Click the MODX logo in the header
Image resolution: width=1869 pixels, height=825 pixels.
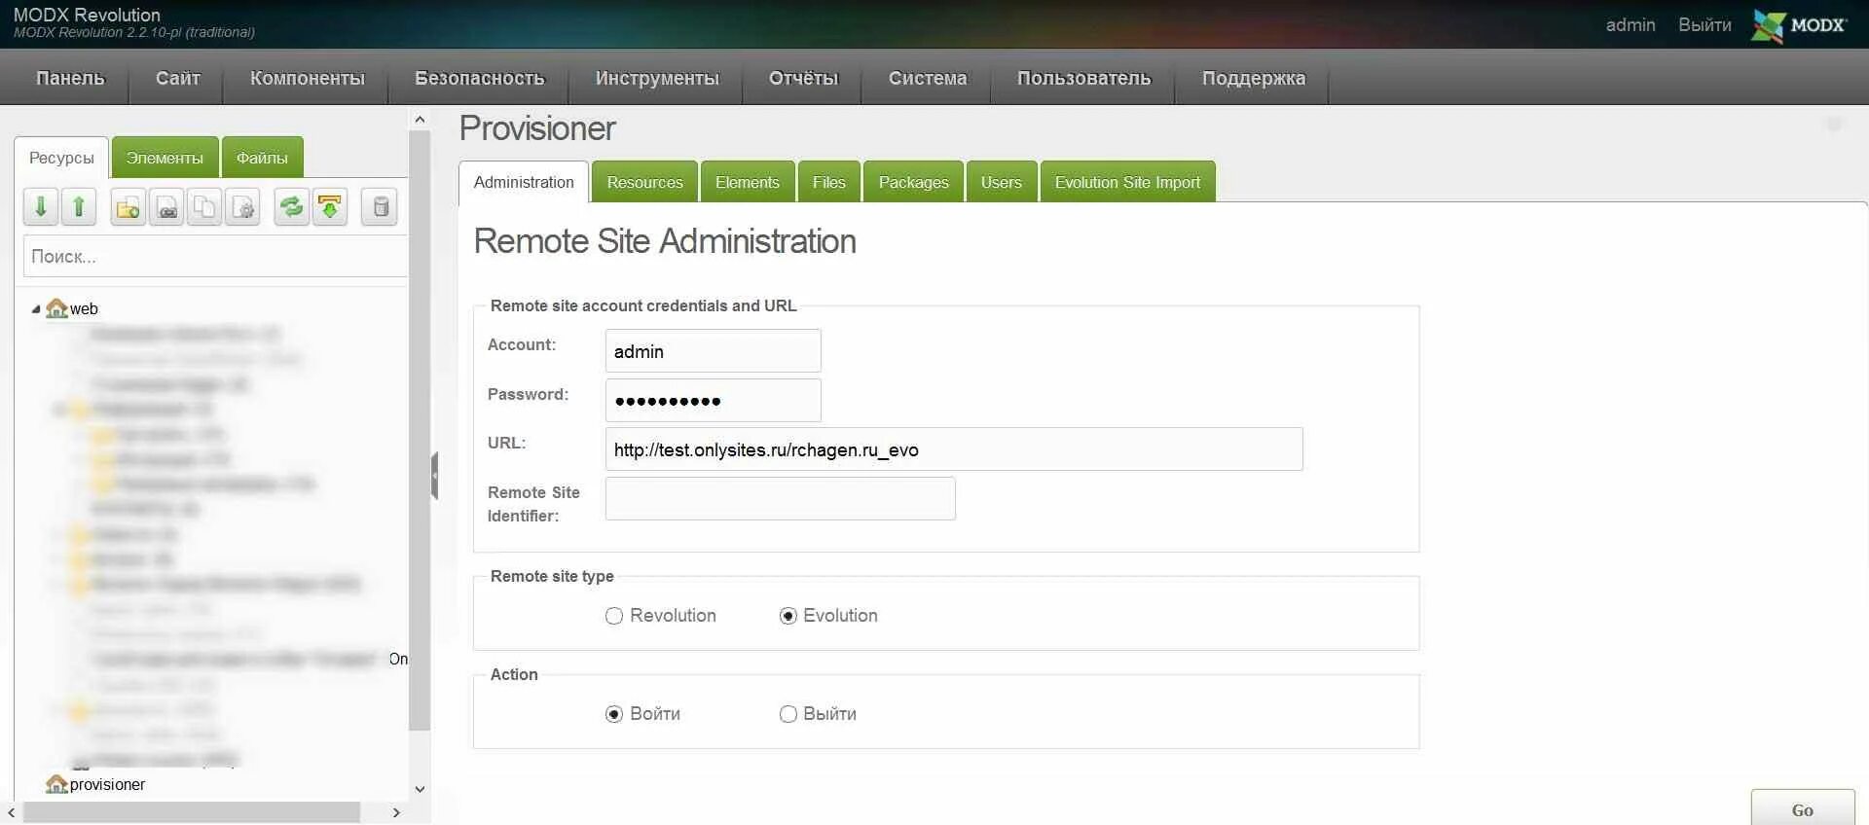click(x=1799, y=24)
